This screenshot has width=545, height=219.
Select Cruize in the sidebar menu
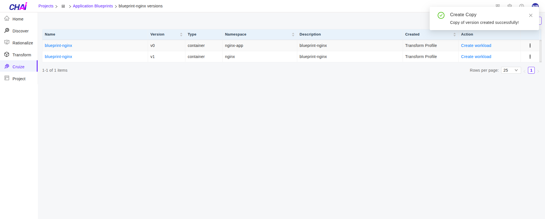pyautogui.click(x=19, y=67)
